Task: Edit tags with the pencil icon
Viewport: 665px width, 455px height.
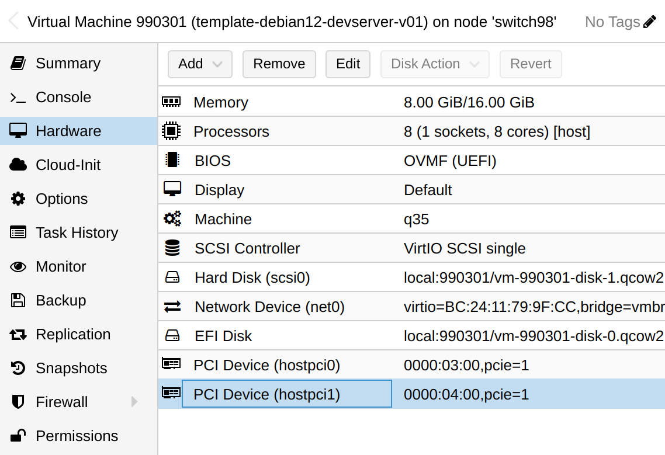Action: [x=649, y=22]
